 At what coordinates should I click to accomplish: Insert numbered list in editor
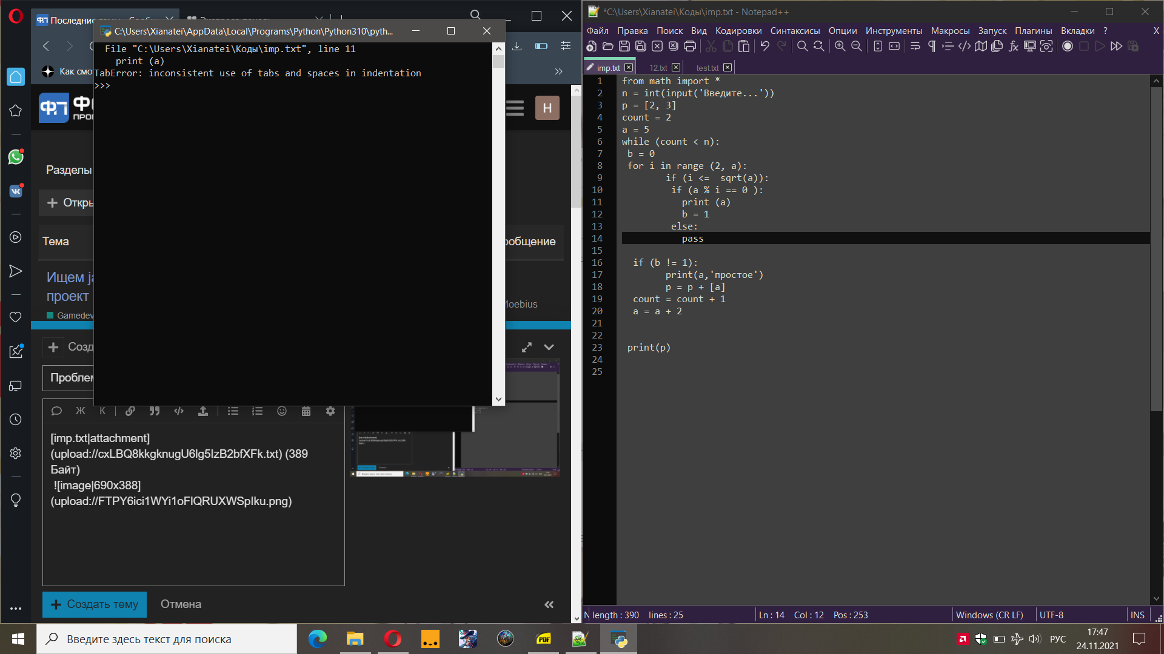point(257,411)
